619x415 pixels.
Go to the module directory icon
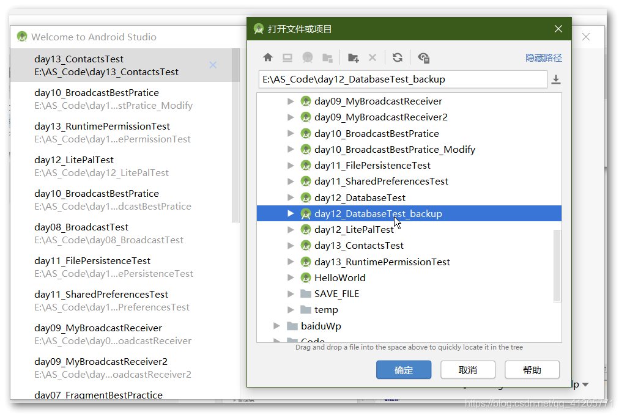coord(327,58)
